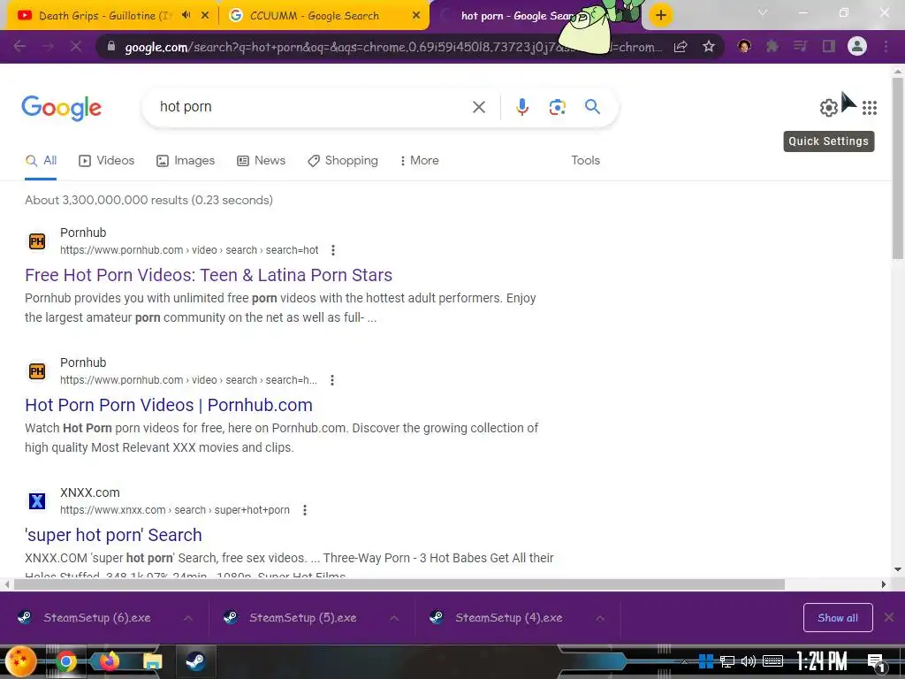Share this page using the share icon
The height and width of the screenshot is (679, 905).
681,47
